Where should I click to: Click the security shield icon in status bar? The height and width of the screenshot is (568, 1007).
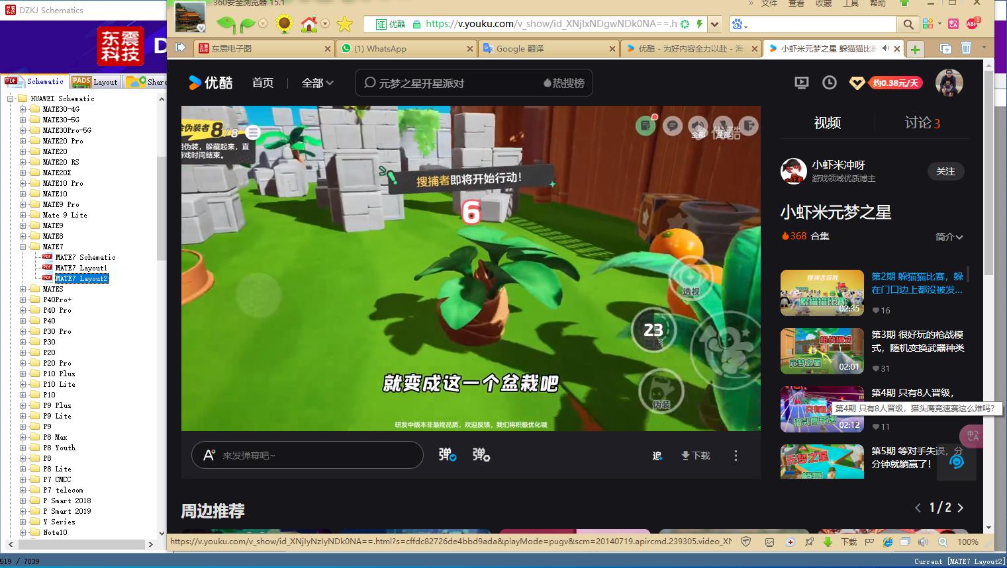pos(746,542)
